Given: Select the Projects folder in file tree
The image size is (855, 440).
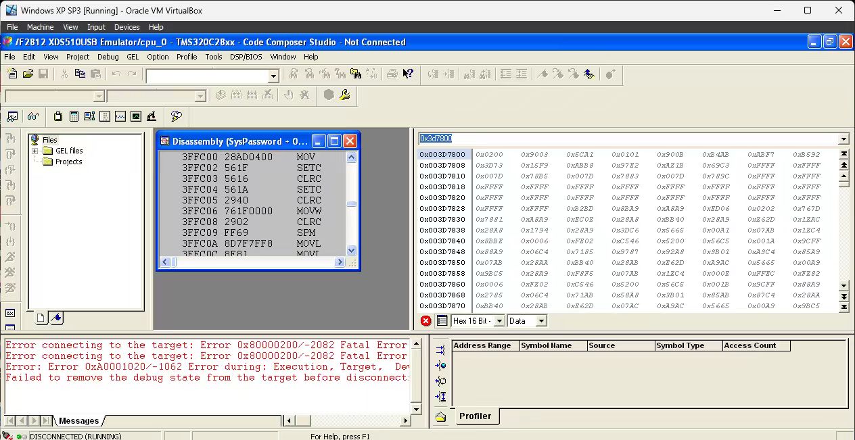Looking at the screenshot, I should tap(68, 162).
